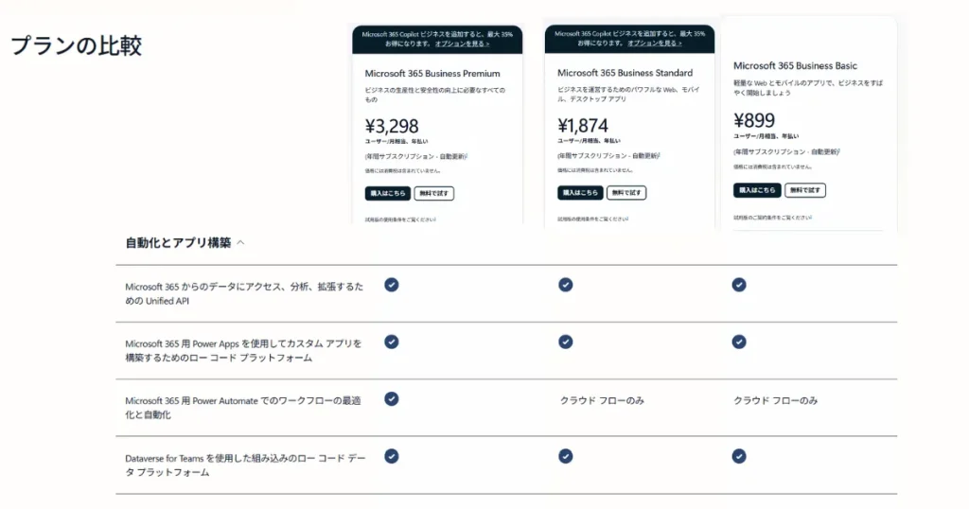Click Business Standard checkmark for Unified API row

(566, 285)
